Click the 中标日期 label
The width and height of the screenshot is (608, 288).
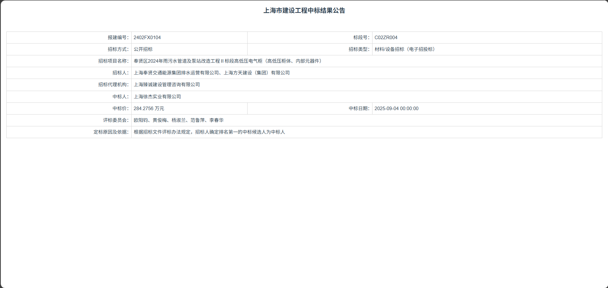359,109
